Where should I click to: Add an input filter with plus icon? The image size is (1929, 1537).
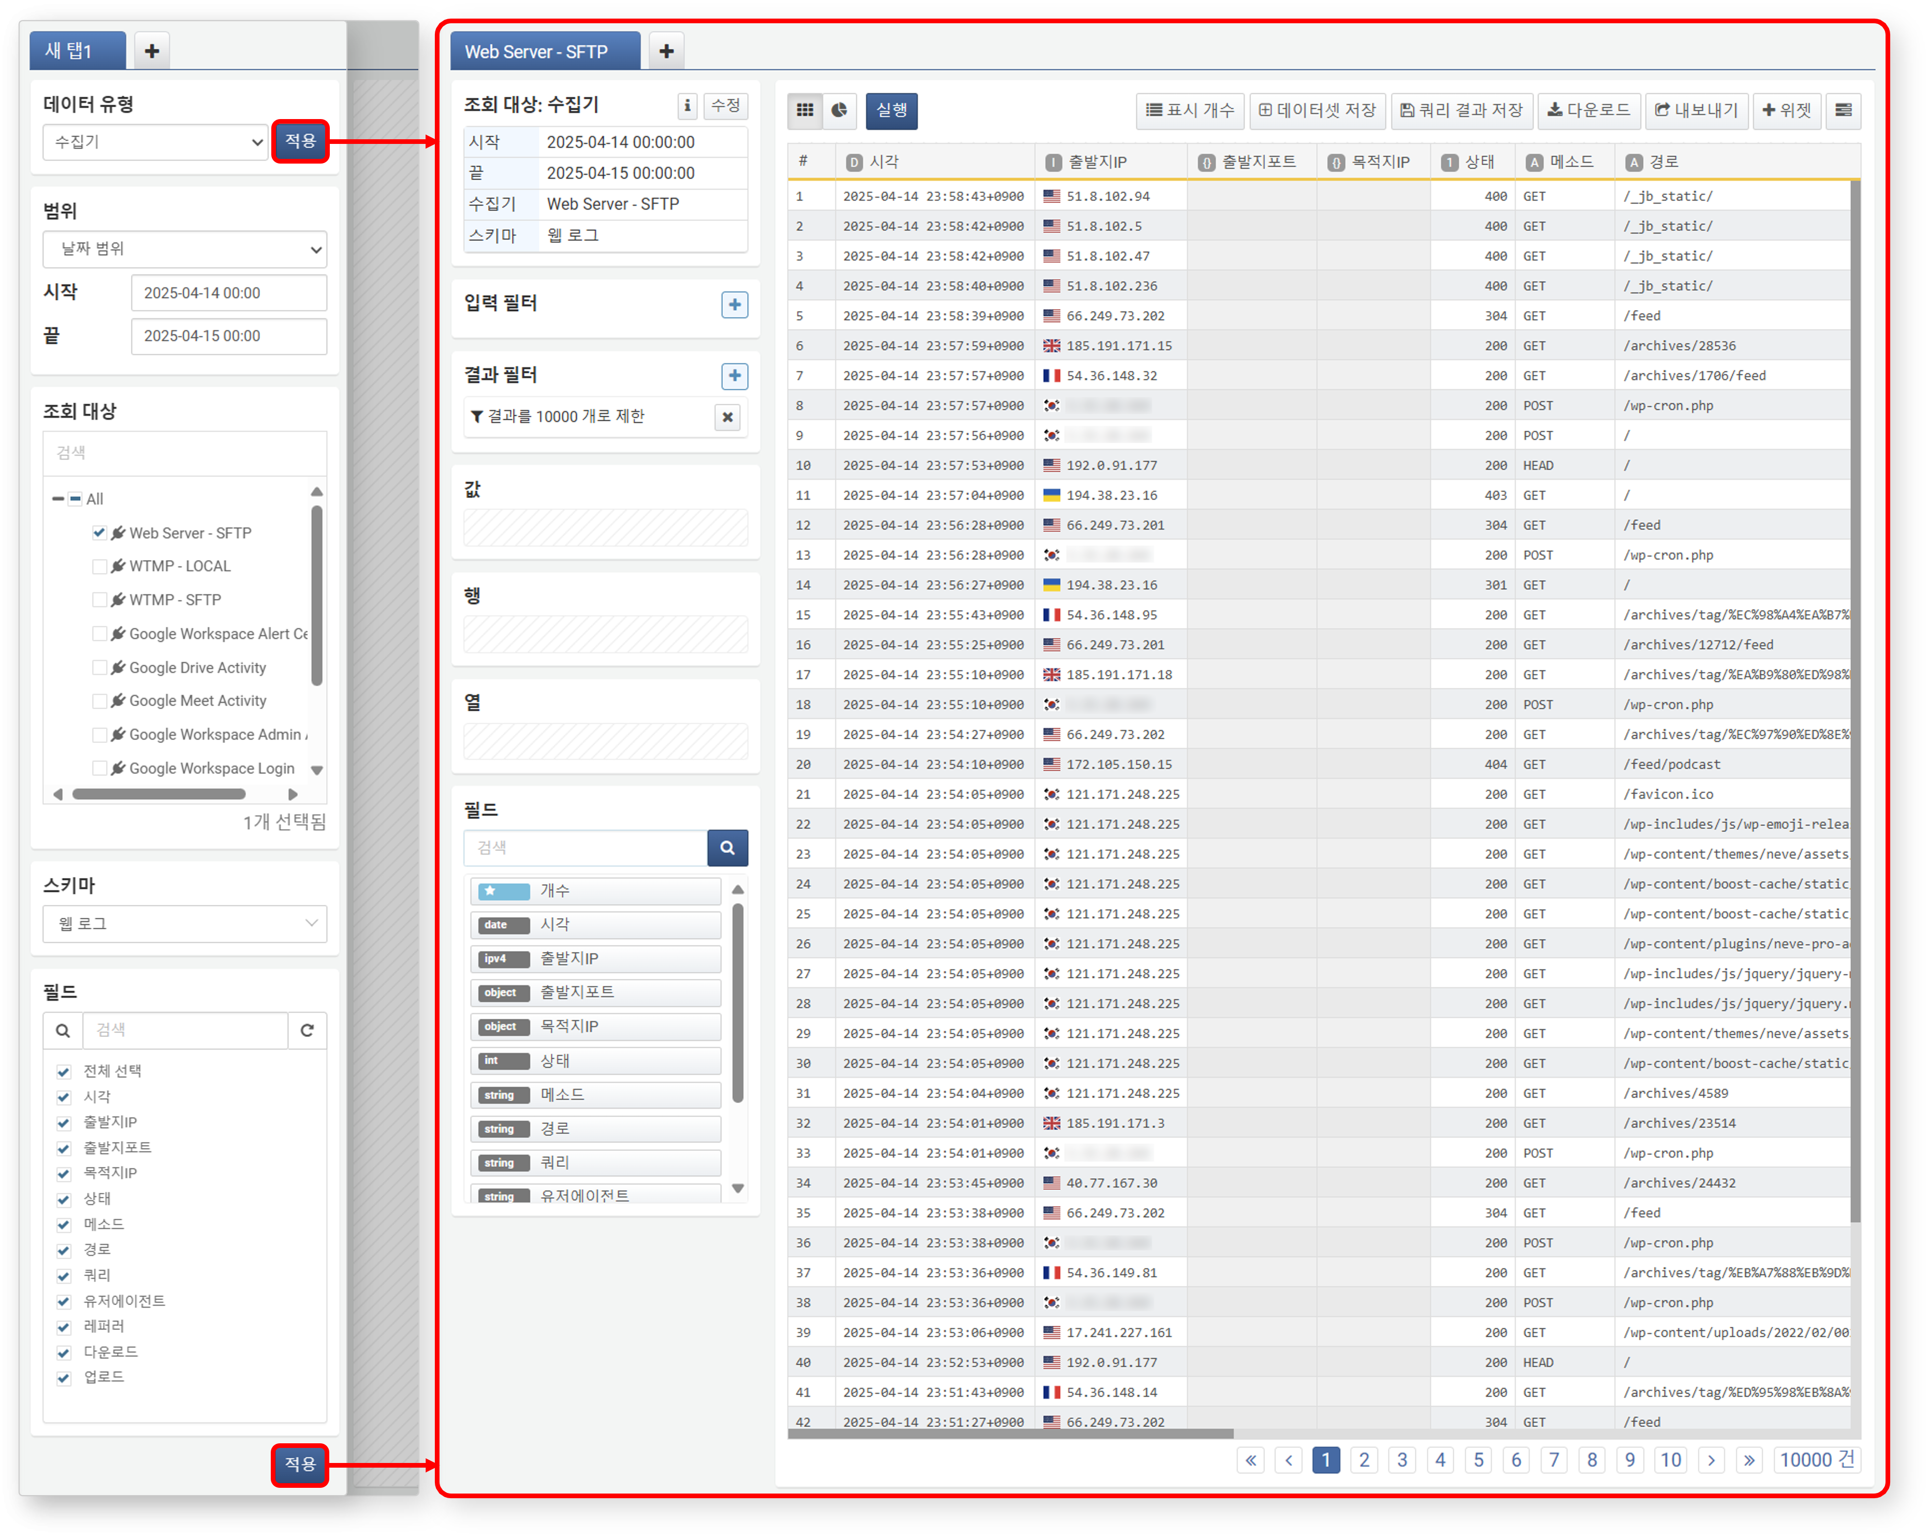click(735, 304)
